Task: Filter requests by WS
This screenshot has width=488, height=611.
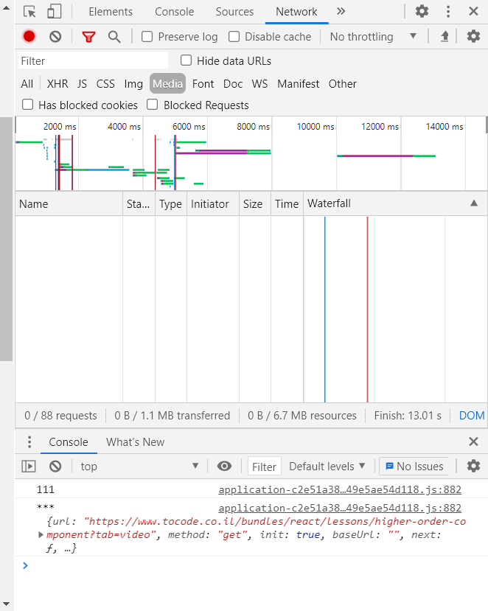Action: click(x=259, y=84)
